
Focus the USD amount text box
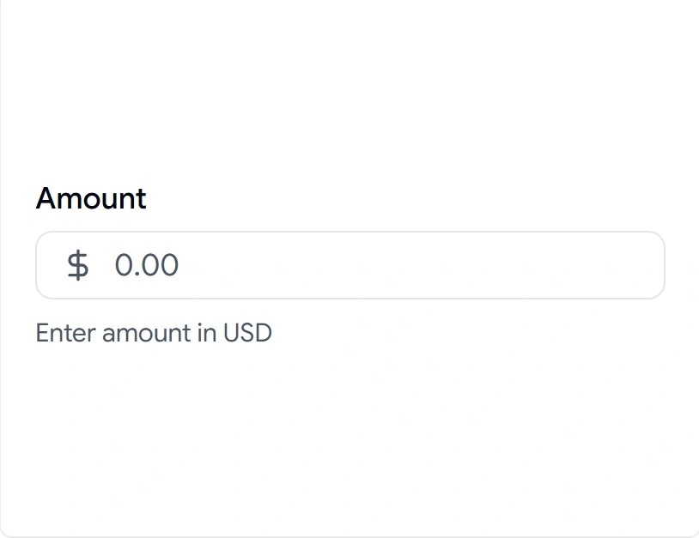(x=350, y=265)
